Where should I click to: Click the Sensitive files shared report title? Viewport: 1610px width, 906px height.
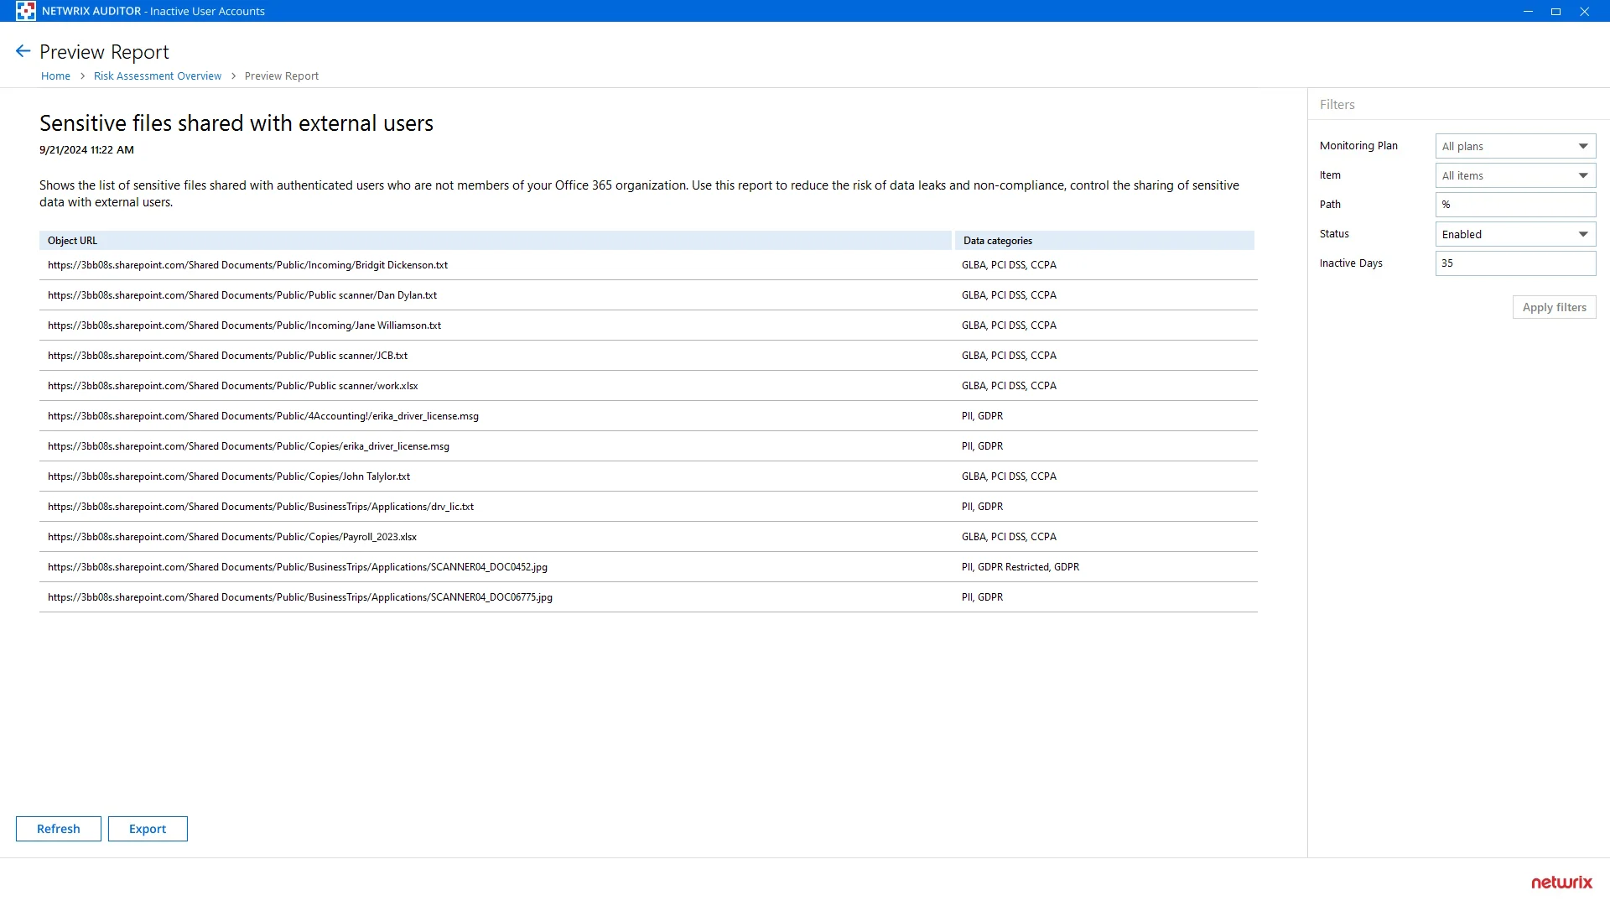[x=236, y=123]
